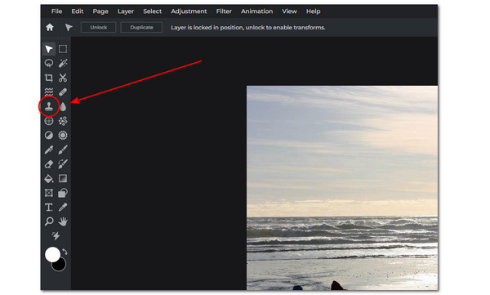Select the Heal bandage tool
Screen dimensions: 490x295
[x=63, y=92]
